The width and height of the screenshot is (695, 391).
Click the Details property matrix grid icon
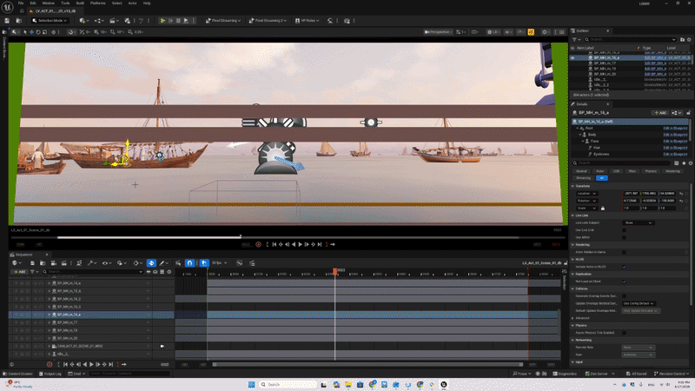[x=677, y=163]
